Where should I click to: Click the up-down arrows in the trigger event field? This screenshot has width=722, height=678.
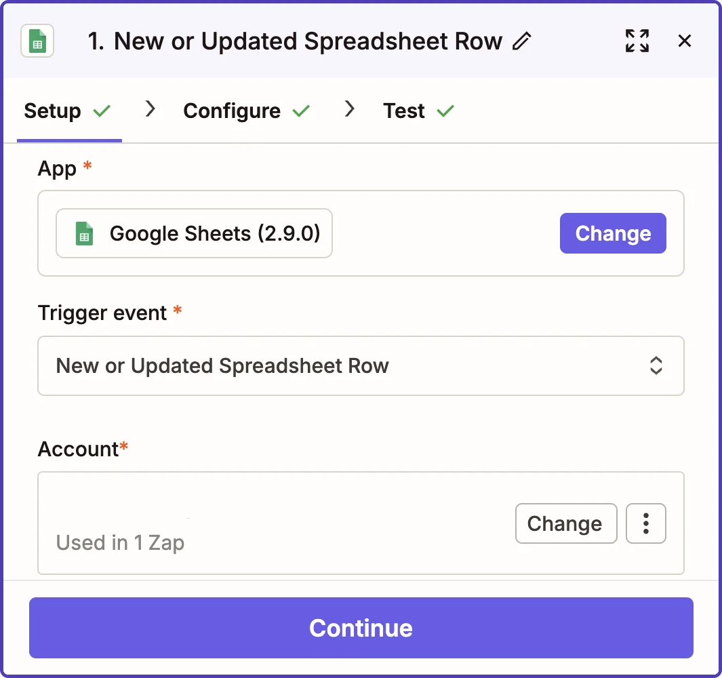(656, 365)
